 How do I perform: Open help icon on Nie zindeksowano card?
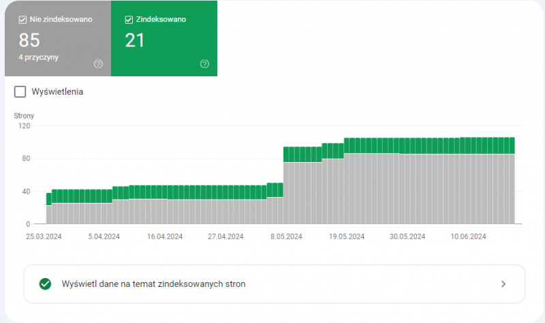point(98,64)
